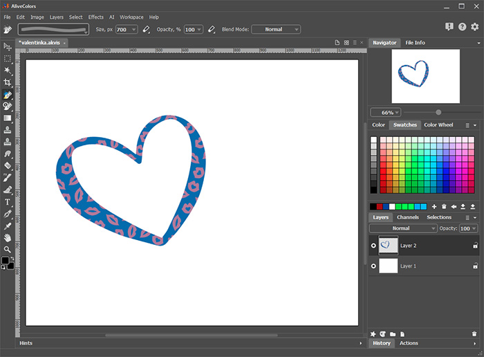Open the help question mark icon

(462, 27)
